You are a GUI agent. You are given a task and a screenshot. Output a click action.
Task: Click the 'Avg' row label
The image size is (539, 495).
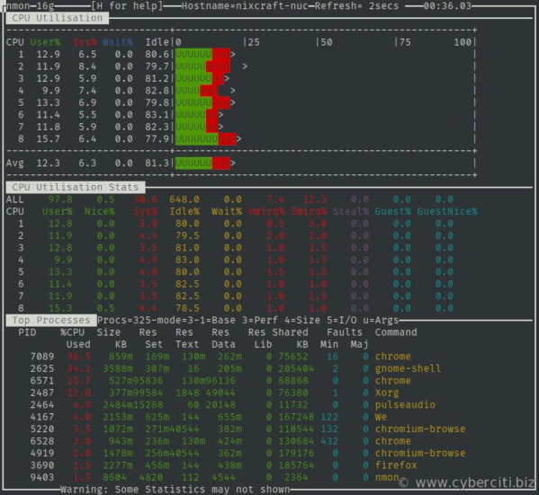pyautogui.click(x=14, y=164)
